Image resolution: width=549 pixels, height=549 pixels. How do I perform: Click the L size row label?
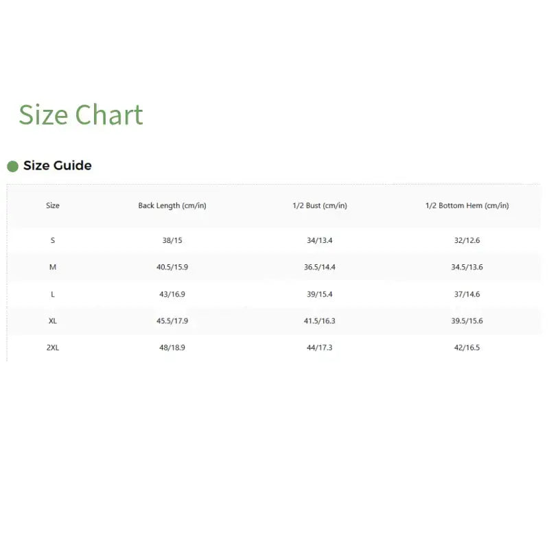tap(53, 294)
